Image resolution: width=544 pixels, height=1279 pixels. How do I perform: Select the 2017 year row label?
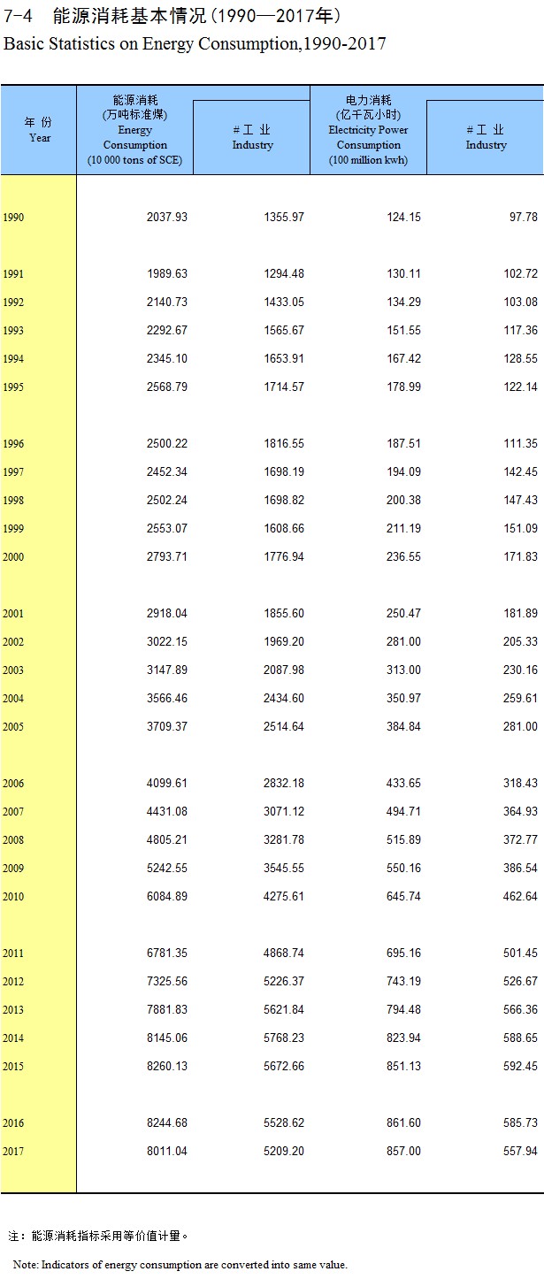(13, 1152)
